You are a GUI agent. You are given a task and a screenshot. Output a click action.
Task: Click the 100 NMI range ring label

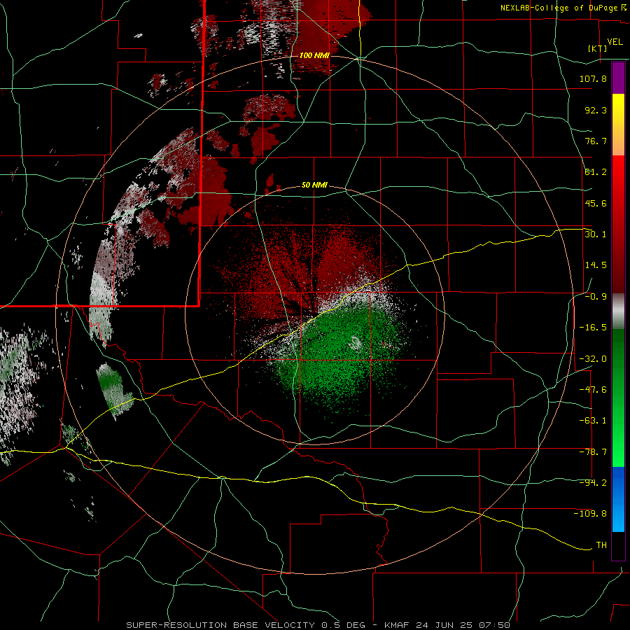(314, 55)
